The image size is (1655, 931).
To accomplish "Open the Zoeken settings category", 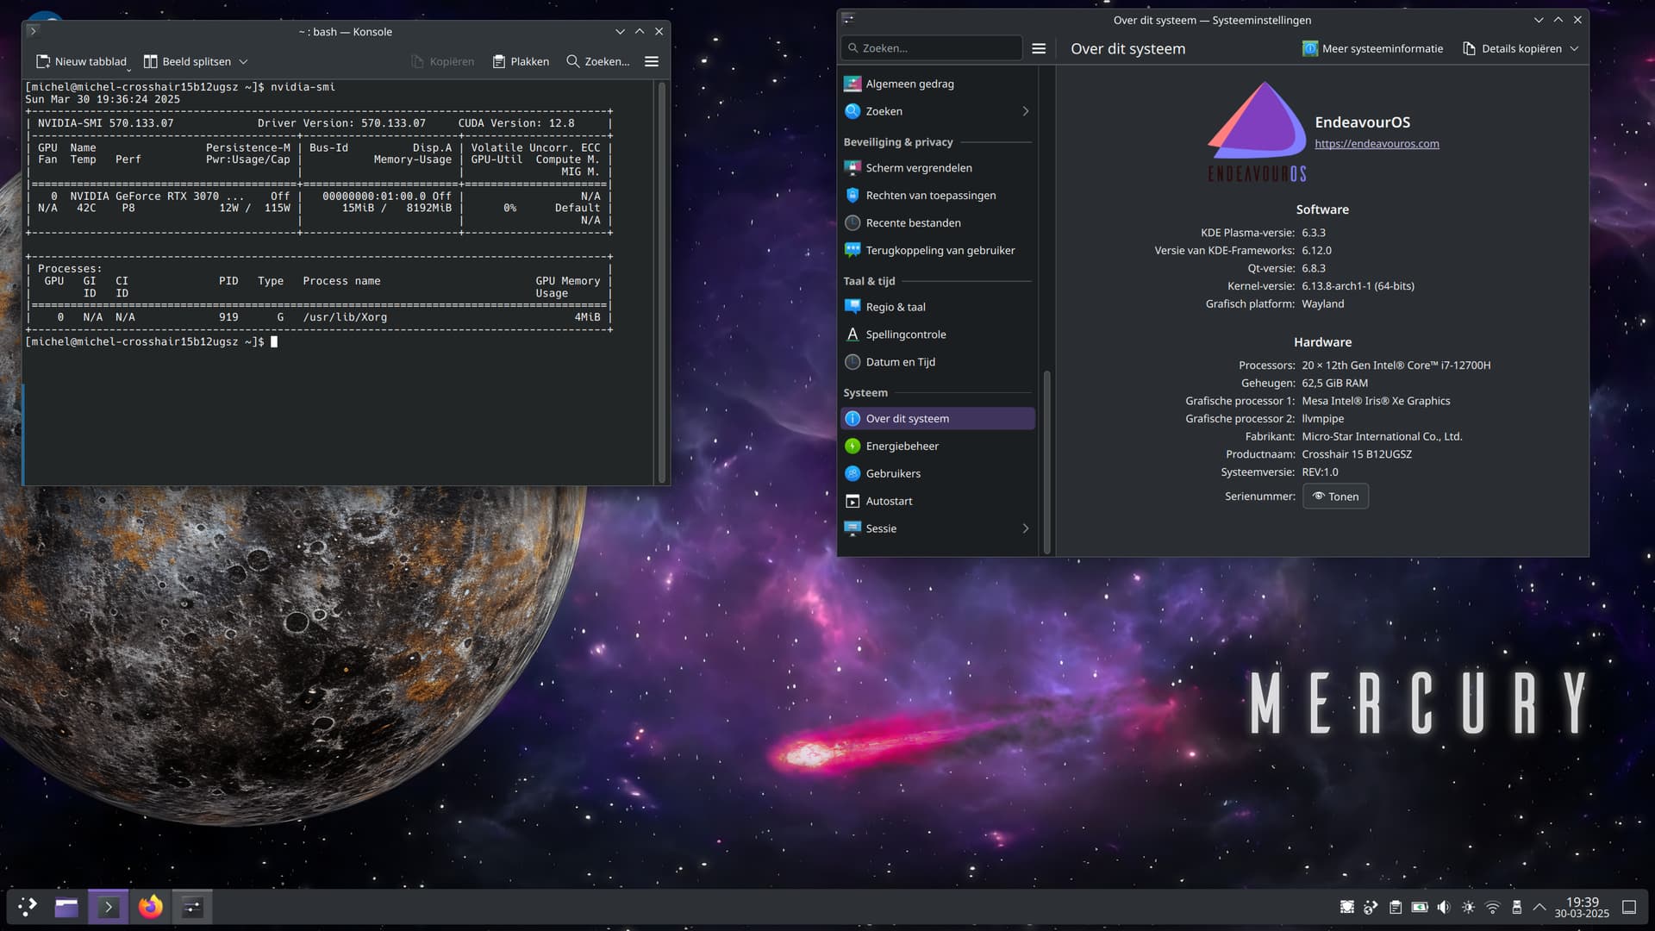I will pyautogui.click(x=938, y=111).
